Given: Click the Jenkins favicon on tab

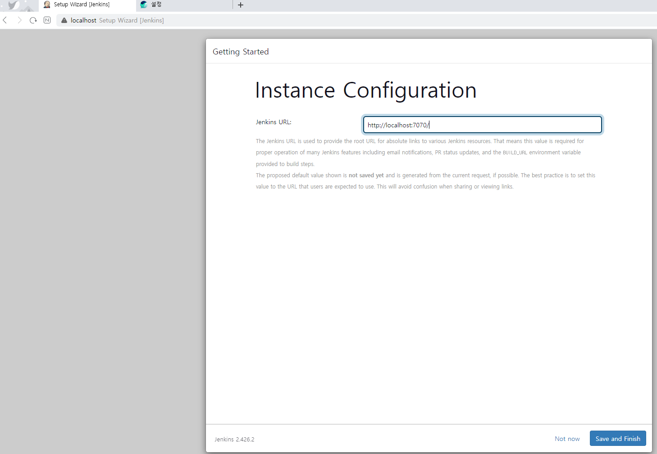Looking at the screenshot, I should pos(47,4).
